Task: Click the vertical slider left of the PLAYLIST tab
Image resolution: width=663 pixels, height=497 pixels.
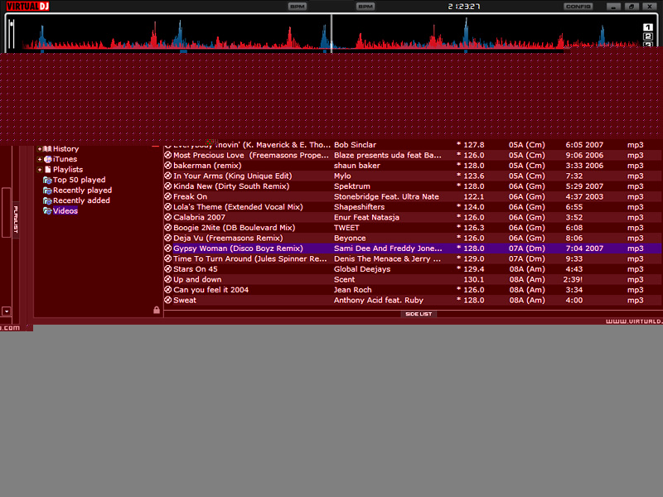Action: click(x=6, y=213)
